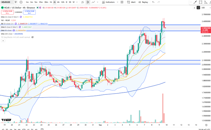Select the line chart style icon

click(x=93, y=2)
